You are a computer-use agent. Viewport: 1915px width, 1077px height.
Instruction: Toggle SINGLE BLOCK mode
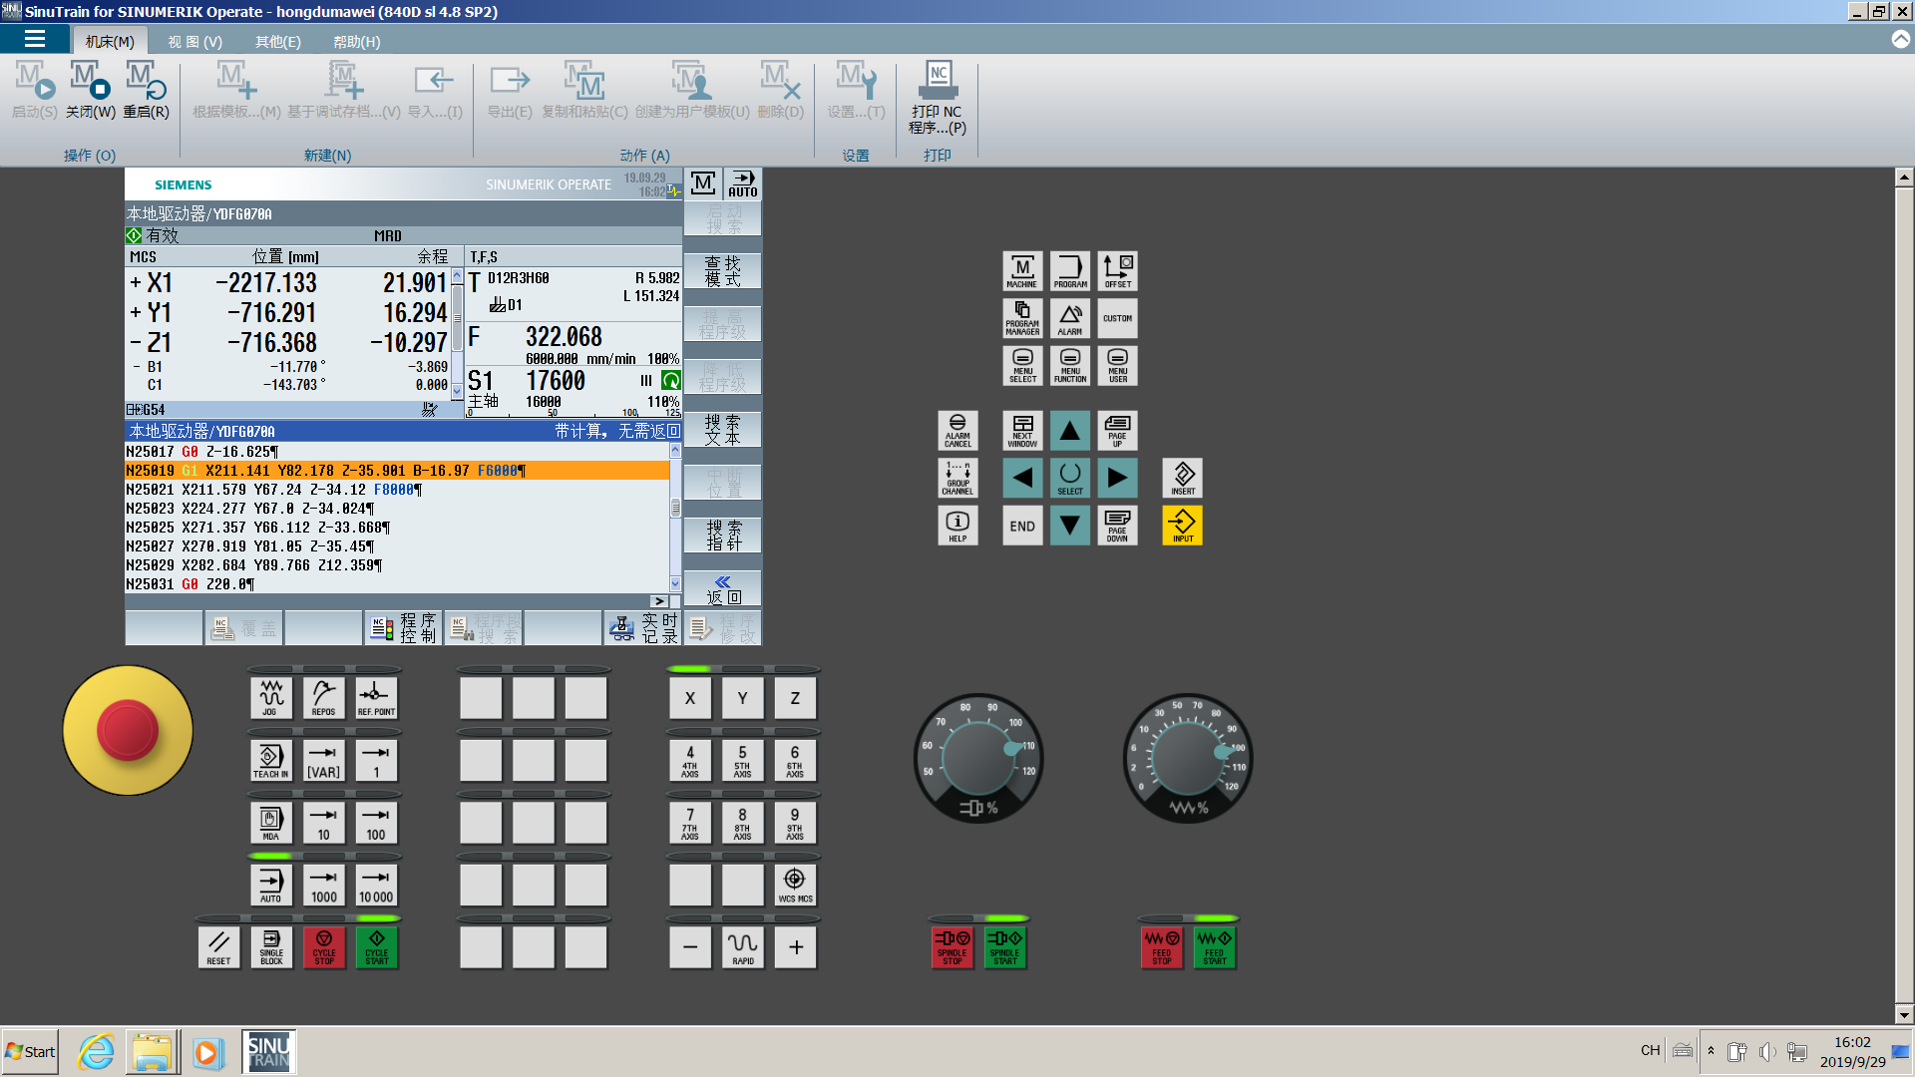point(271,946)
